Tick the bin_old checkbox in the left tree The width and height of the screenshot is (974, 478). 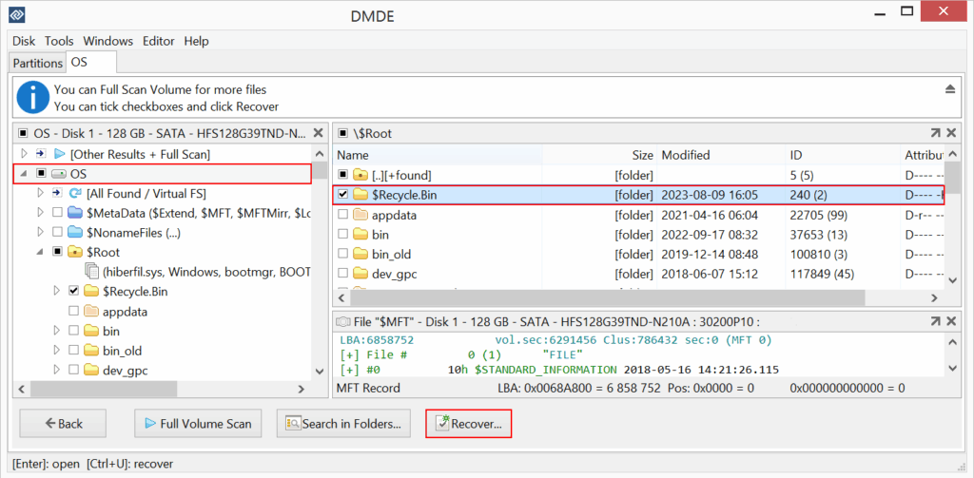click(74, 351)
